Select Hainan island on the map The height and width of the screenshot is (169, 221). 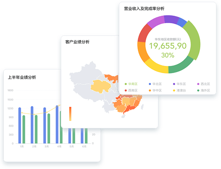[x=124, y=116]
